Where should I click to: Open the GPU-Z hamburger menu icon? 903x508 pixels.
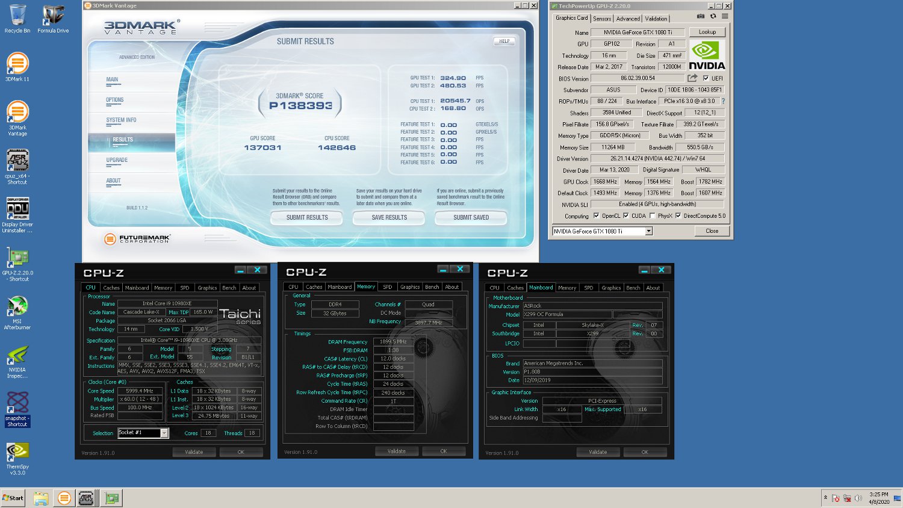(x=725, y=16)
